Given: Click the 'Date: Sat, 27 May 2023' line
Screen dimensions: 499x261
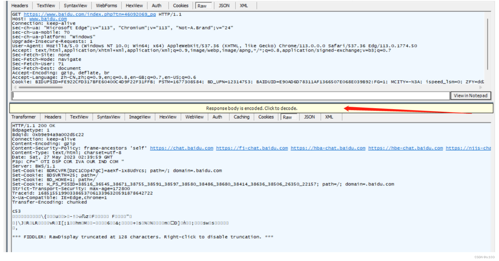Looking at the screenshot, I should click(62, 157).
